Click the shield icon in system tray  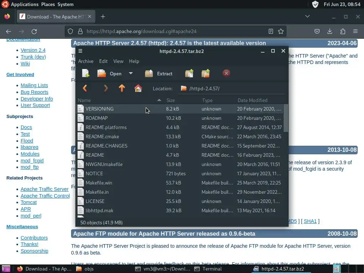click(x=315, y=4)
